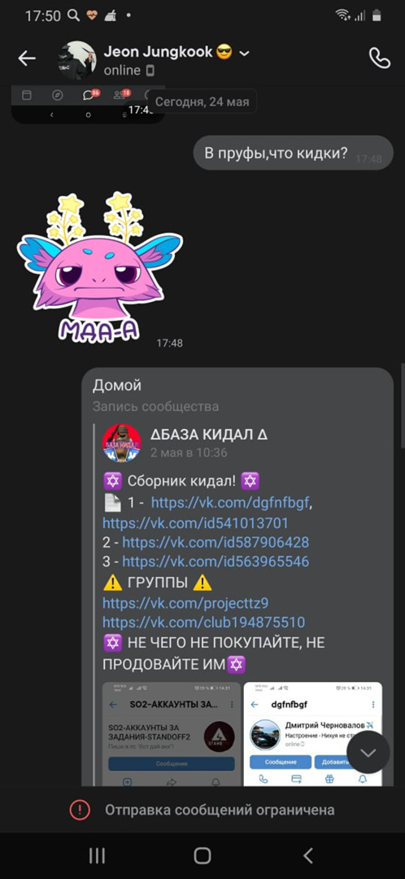Open the БАЗА КИДАЛ community name
The height and width of the screenshot is (879, 405).
coord(209,435)
